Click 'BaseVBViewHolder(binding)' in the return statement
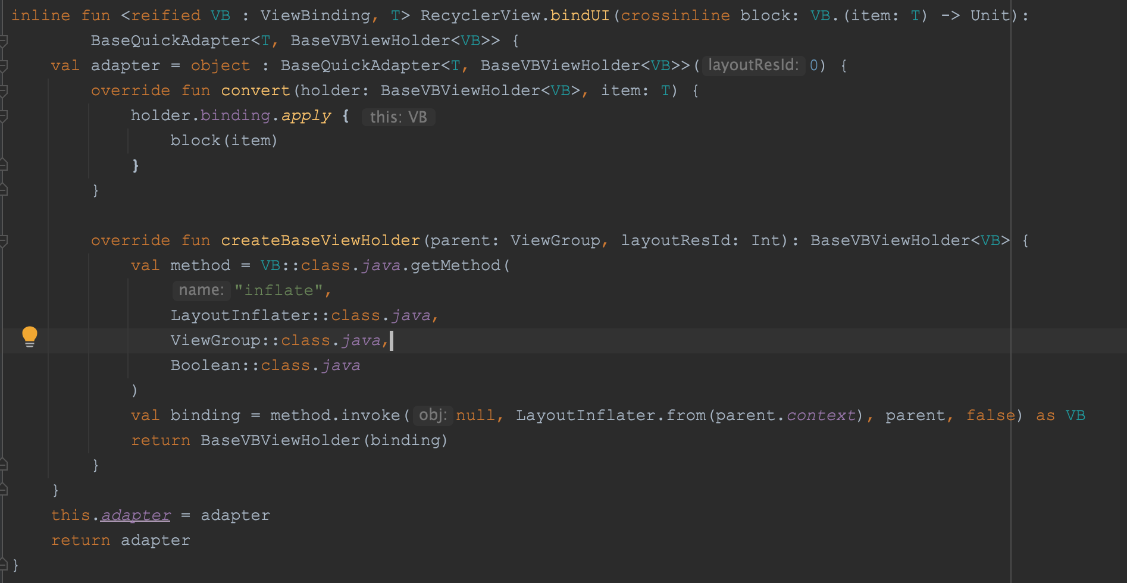The height and width of the screenshot is (583, 1127). point(324,440)
